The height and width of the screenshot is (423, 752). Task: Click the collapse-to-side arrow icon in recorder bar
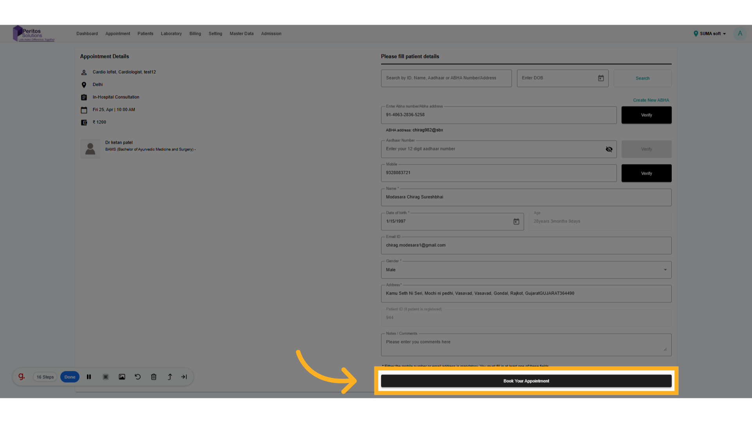click(x=184, y=377)
